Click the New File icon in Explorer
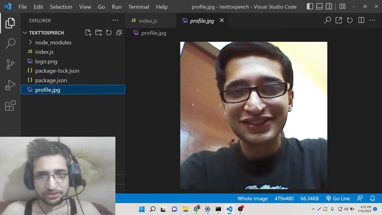382x215 pixels. pyautogui.click(x=88, y=33)
